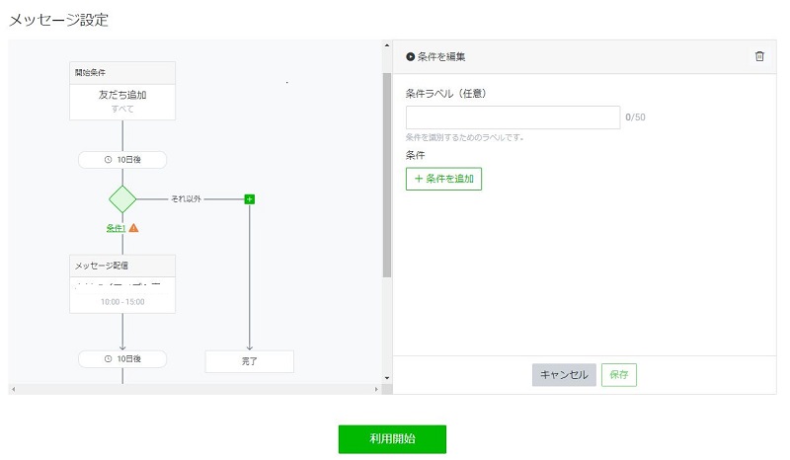Select the green diamond condition node
790x460 pixels.
click(x=122, y=198)
